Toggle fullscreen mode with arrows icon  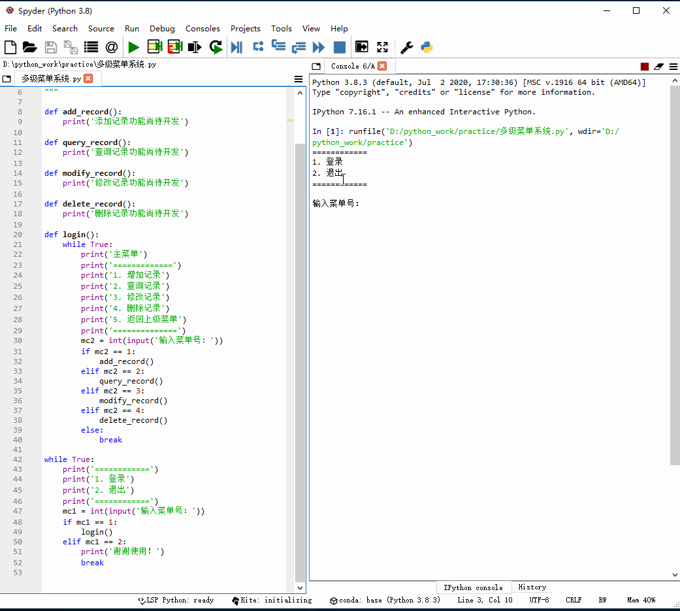pyautogui.click(x=383, y=47)
